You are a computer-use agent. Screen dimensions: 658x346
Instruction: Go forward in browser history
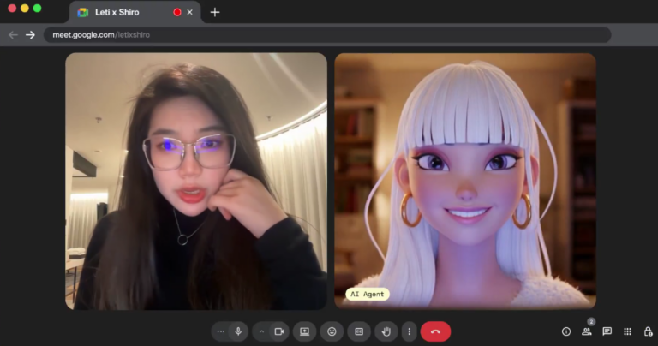coord(30,35)
